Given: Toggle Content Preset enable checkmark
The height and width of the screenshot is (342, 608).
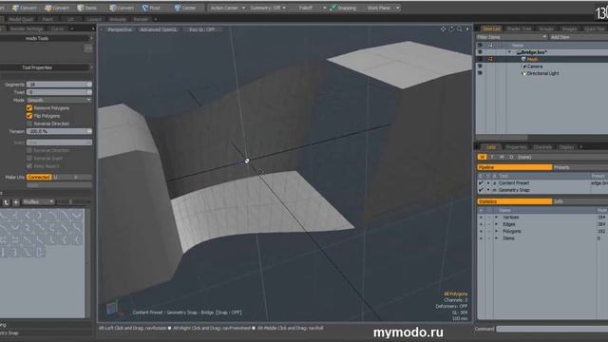Looking at the screenshot, I should pyautogui.click(x=481, y=183).
